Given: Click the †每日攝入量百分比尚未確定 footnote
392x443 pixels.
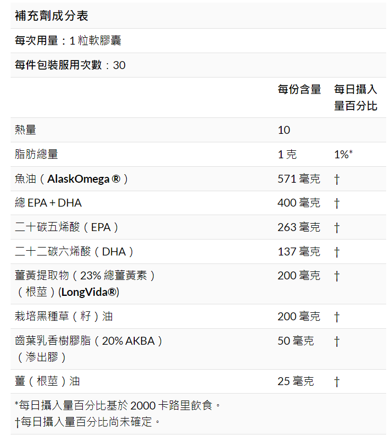Looking at the screenshot, I should click(x=88, y=422).
